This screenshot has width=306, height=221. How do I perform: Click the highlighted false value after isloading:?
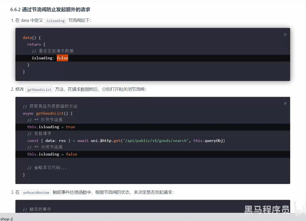click(x=62, y=58)
